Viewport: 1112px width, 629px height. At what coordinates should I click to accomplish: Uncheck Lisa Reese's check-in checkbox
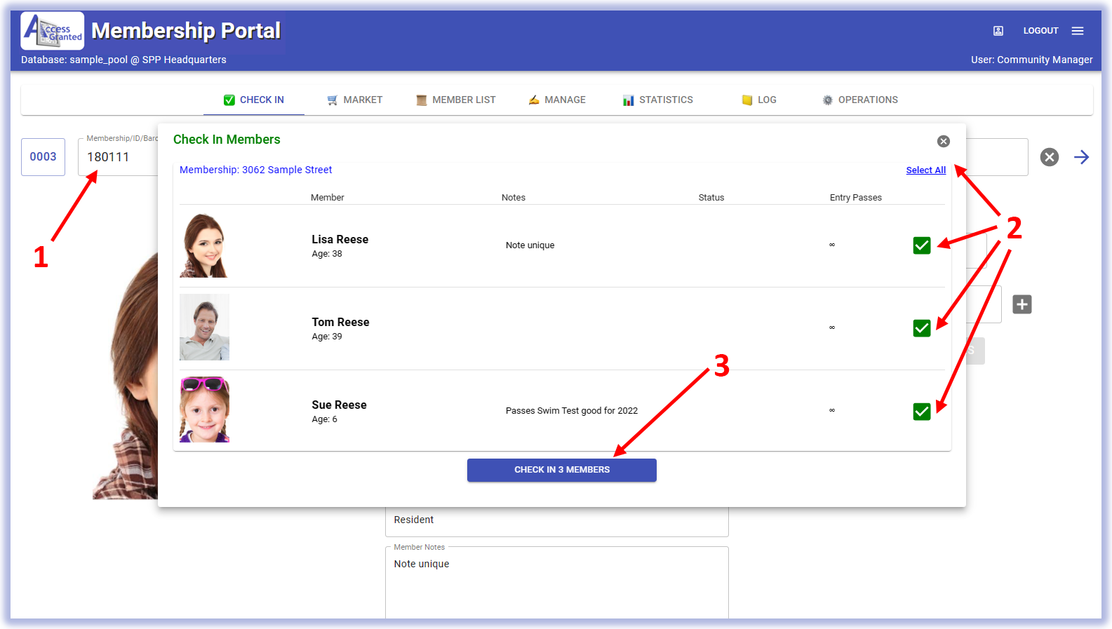(922, 245)
